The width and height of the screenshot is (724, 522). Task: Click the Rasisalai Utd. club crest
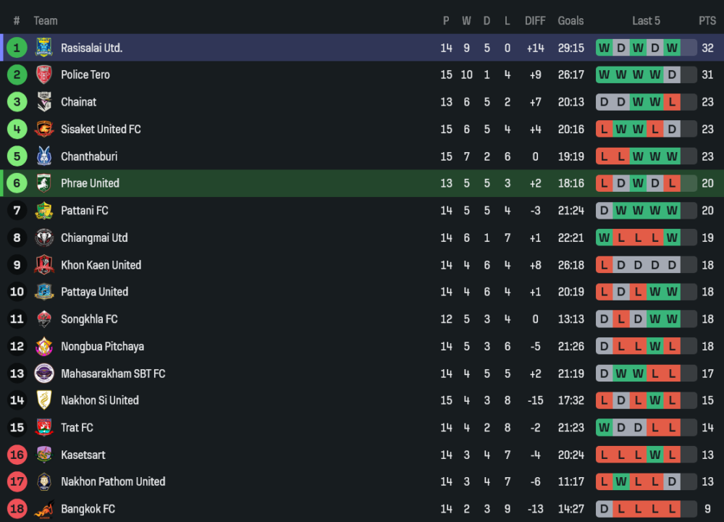44,48
